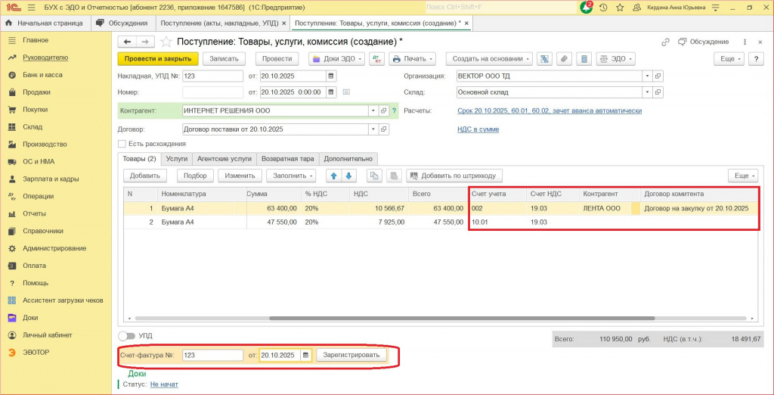Open attached files paperclip icon
Screen dimensions: 774x395
(564, 59)
